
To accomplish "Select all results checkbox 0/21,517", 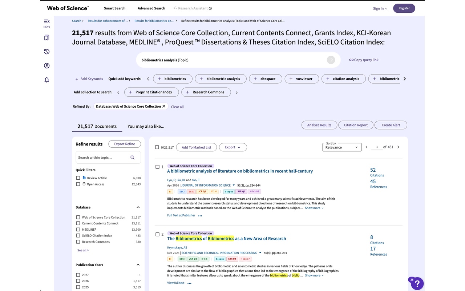I will click(157, 147).
